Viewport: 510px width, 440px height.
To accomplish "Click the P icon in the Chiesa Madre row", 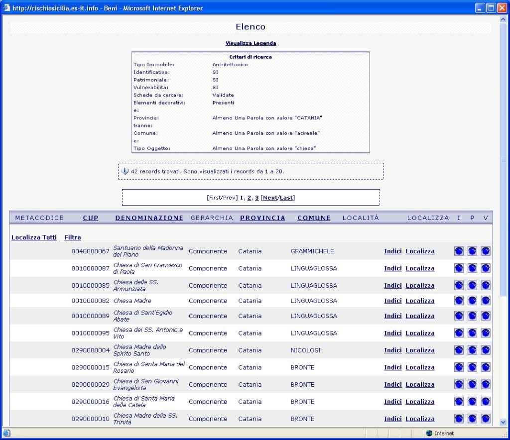I will 472,301.
